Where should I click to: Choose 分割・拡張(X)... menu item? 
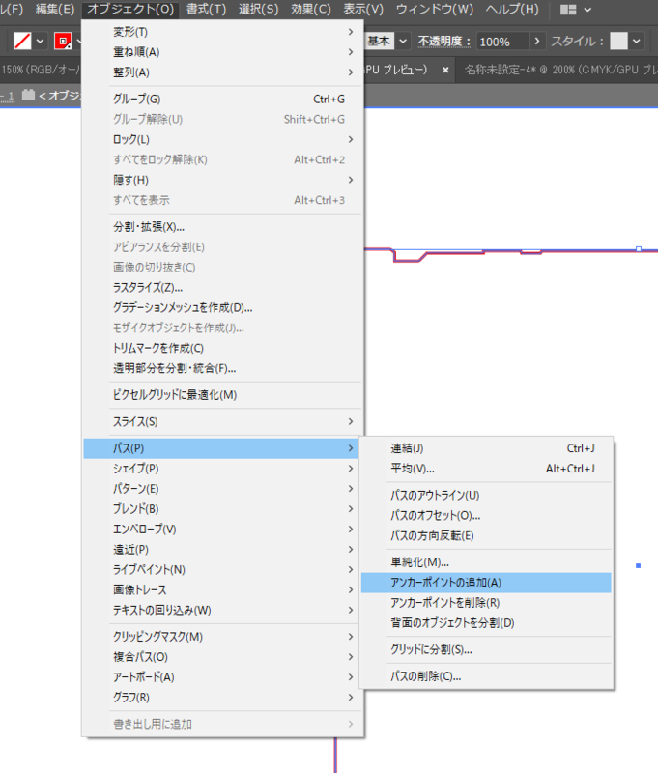[x=223, y=227]
